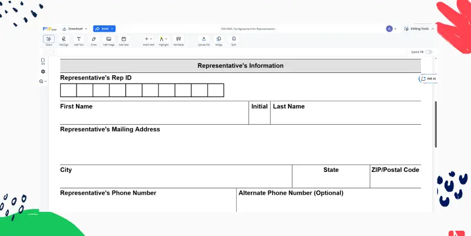Viewport: 471px width, 236px height.
Task: Click the City field
Action: 176,177
